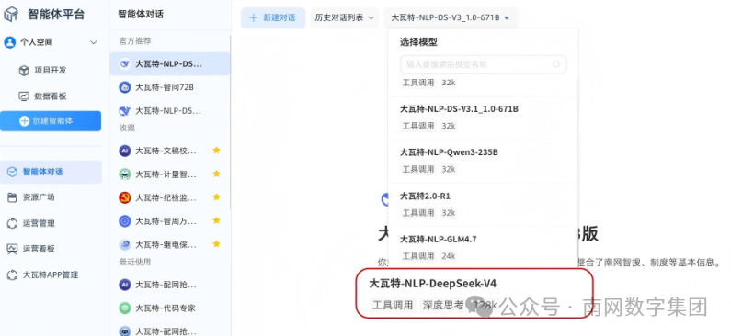Expand the 个人空间 workspace chevron

93,42
